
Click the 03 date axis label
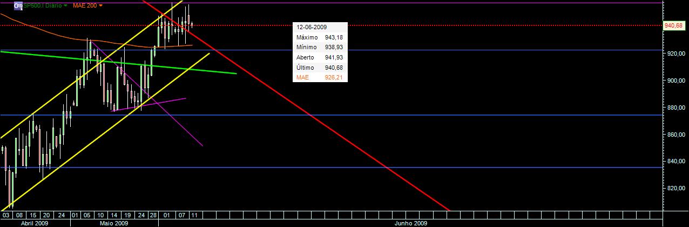coord(6,215)
